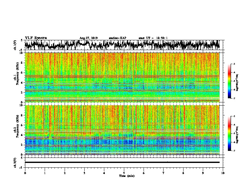Click the ch.1 colorbar log(PSD) label
The width and height of the screenshot is (251, 194).
(237, 83)
